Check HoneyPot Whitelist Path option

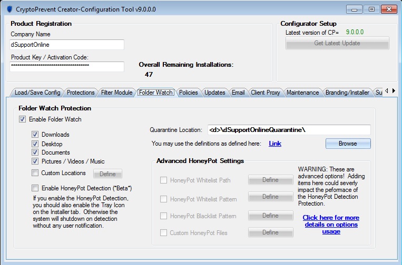point(163,180)
